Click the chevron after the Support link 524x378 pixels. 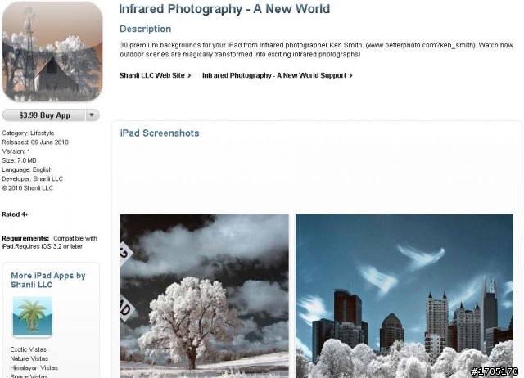350,76
